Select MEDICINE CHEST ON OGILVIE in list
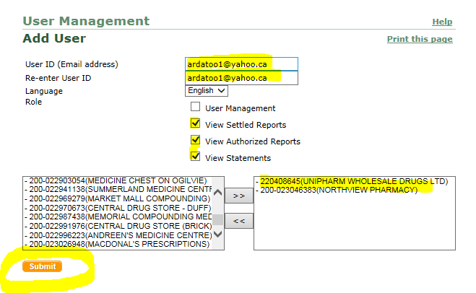The image size is (476, 293). pyautogui.click(x=118, y=180)
